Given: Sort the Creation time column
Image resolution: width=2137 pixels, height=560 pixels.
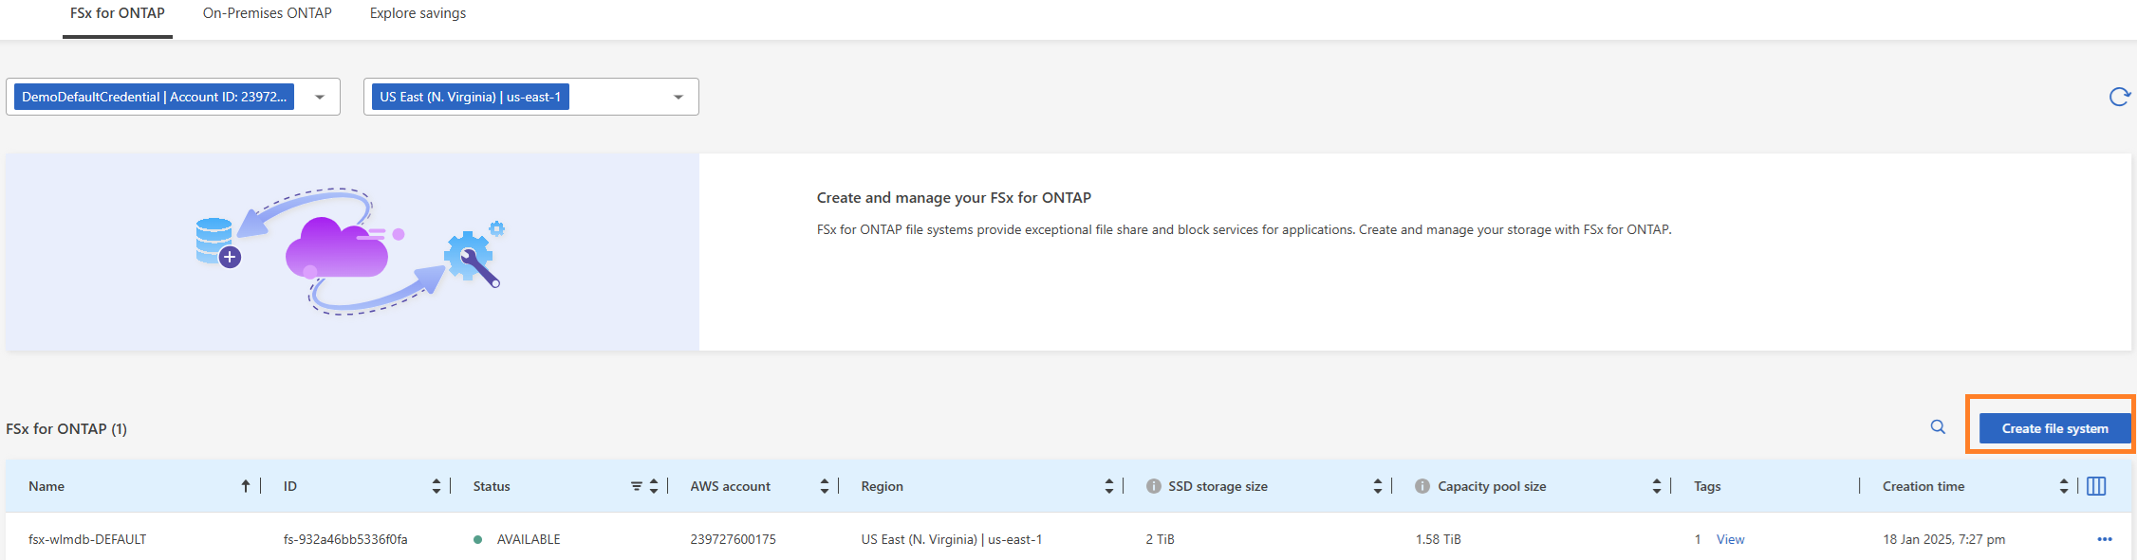Looking at the screenshot, I should (2064, 486).
